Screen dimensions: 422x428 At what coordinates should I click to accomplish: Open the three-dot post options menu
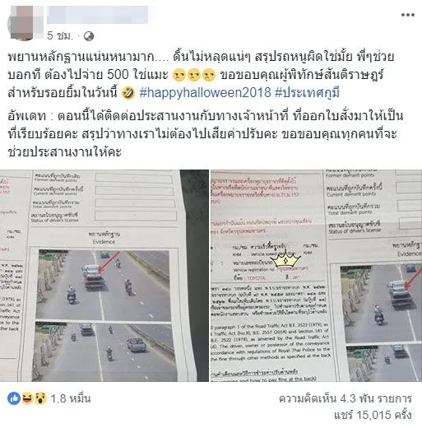click(407, 15)
